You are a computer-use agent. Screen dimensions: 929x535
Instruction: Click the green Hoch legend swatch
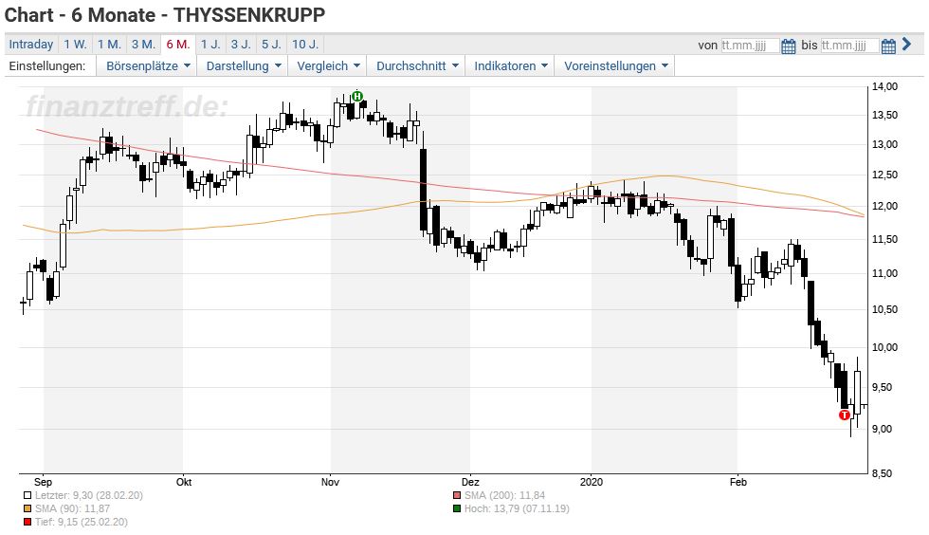(x=457, y=508)
